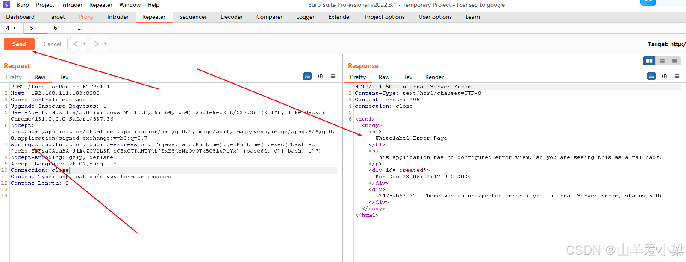Open the Burp menu
Image resolution: width=686 pixels, height=262 pixels.
[x=23, y=5]
